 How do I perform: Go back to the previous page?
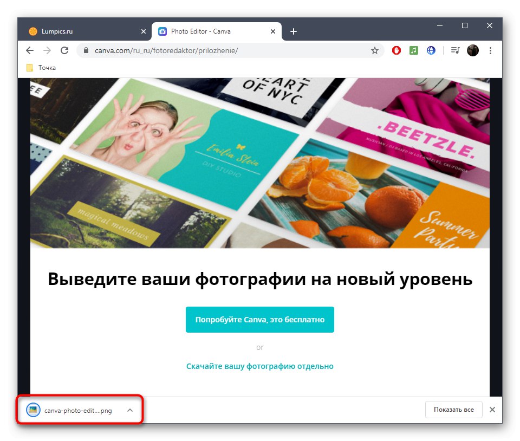(x=30, y=50)
